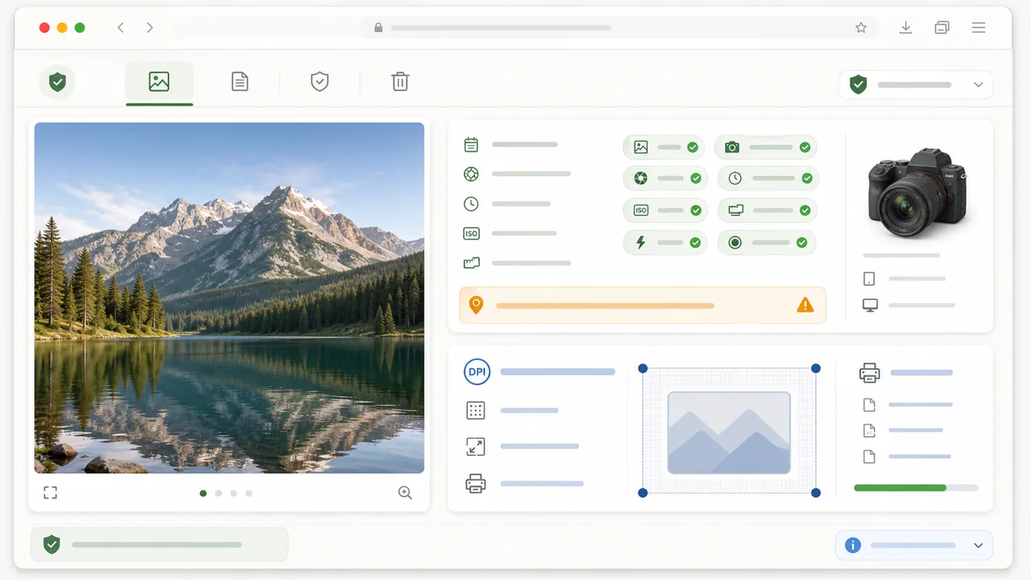The width and height of the screenshot is (1031, 580).
Task: Open the shield verification tab
Action: [x=320, y=81]
